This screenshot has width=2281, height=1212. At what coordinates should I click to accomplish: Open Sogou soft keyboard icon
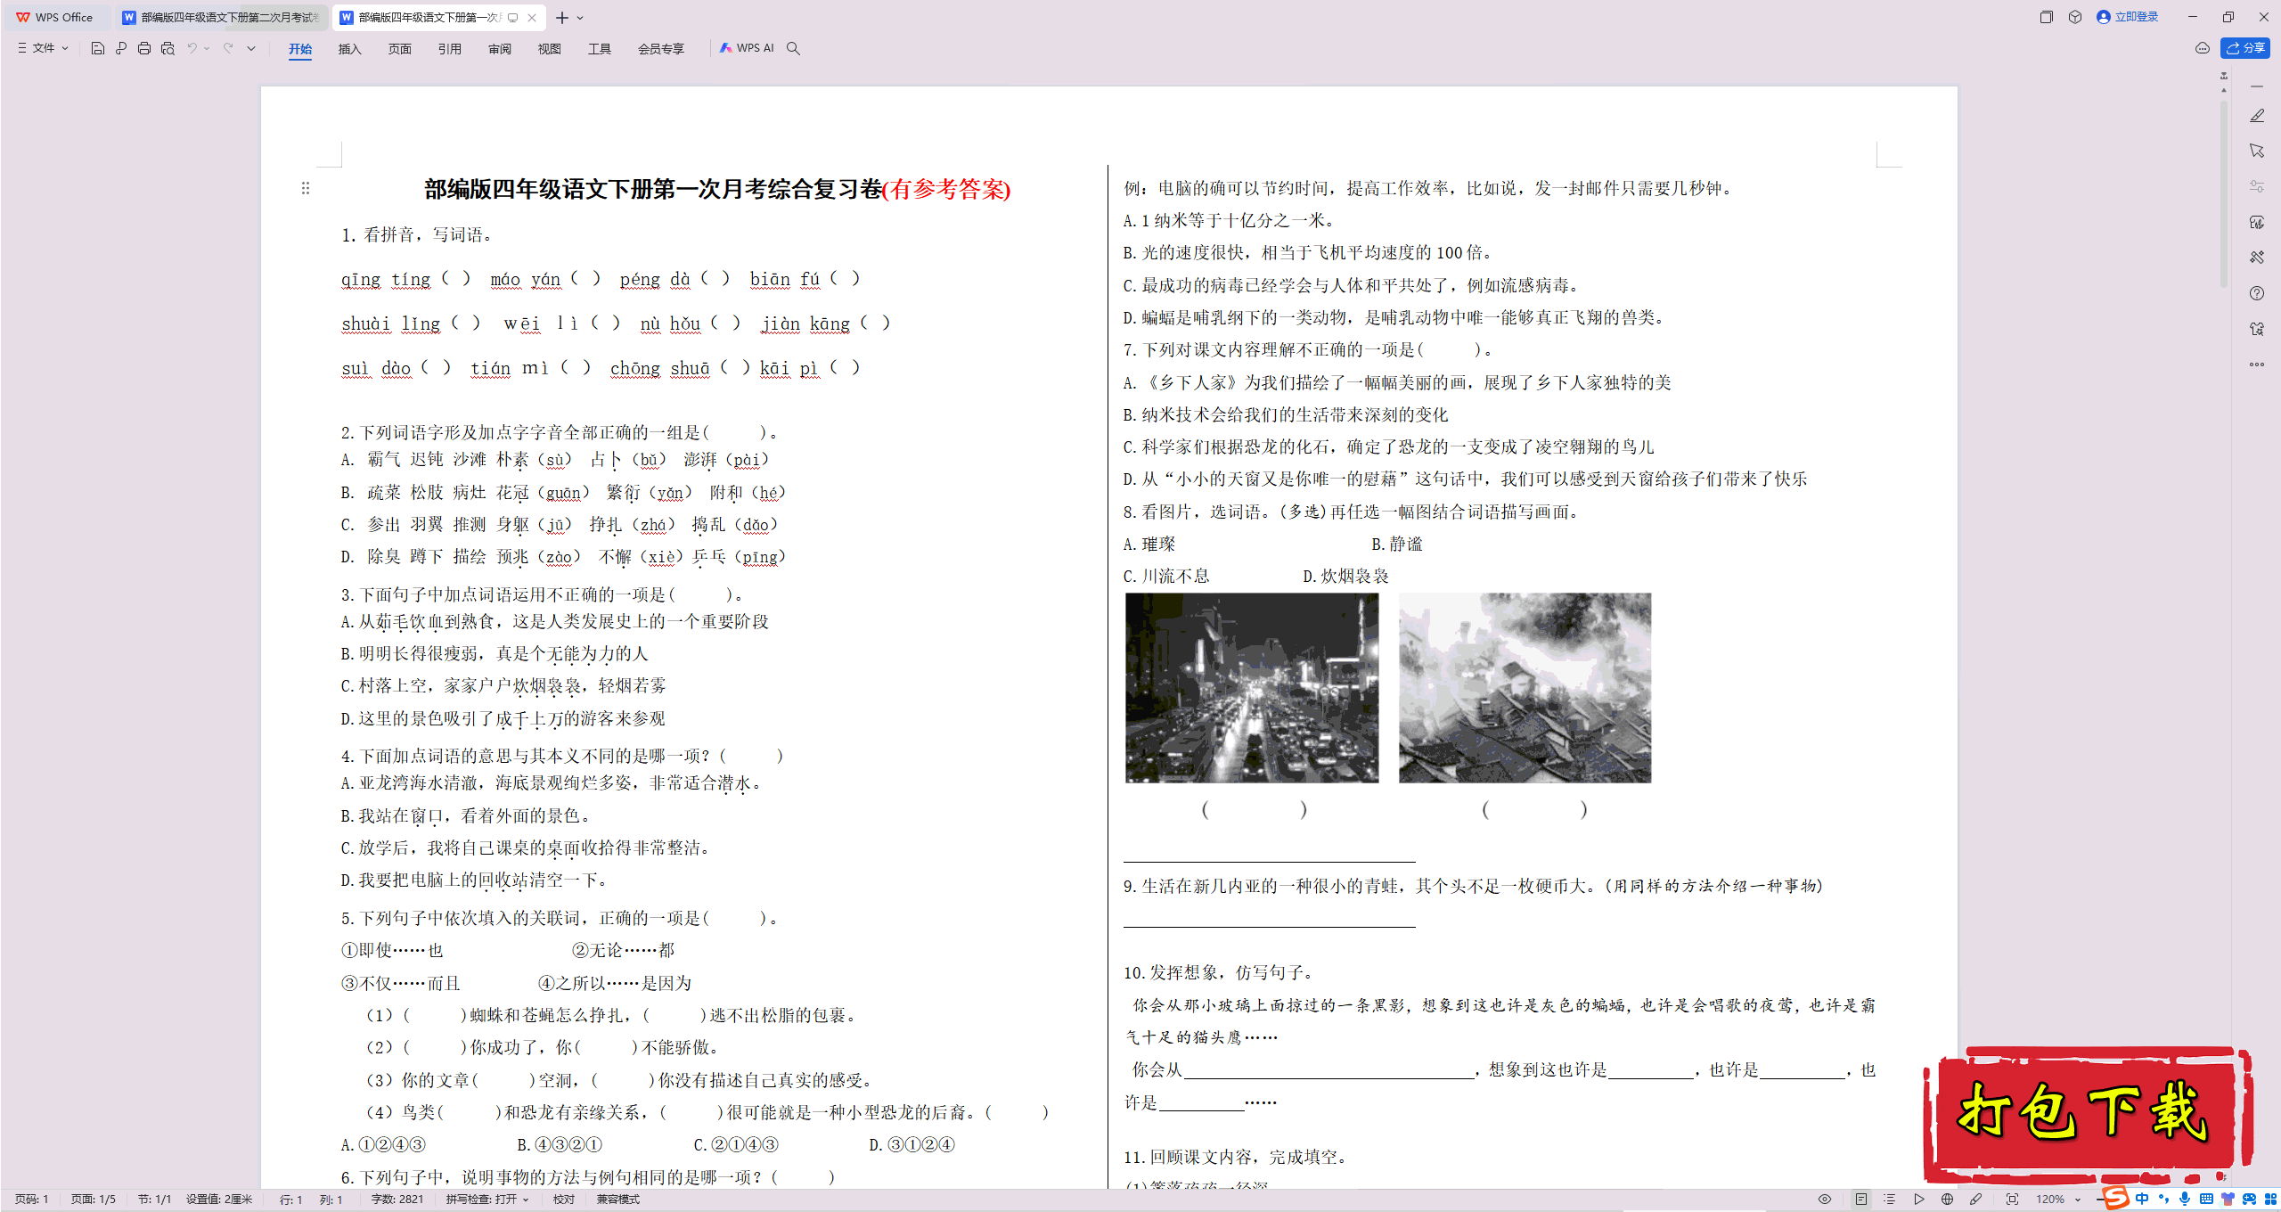(2206, 1200)
